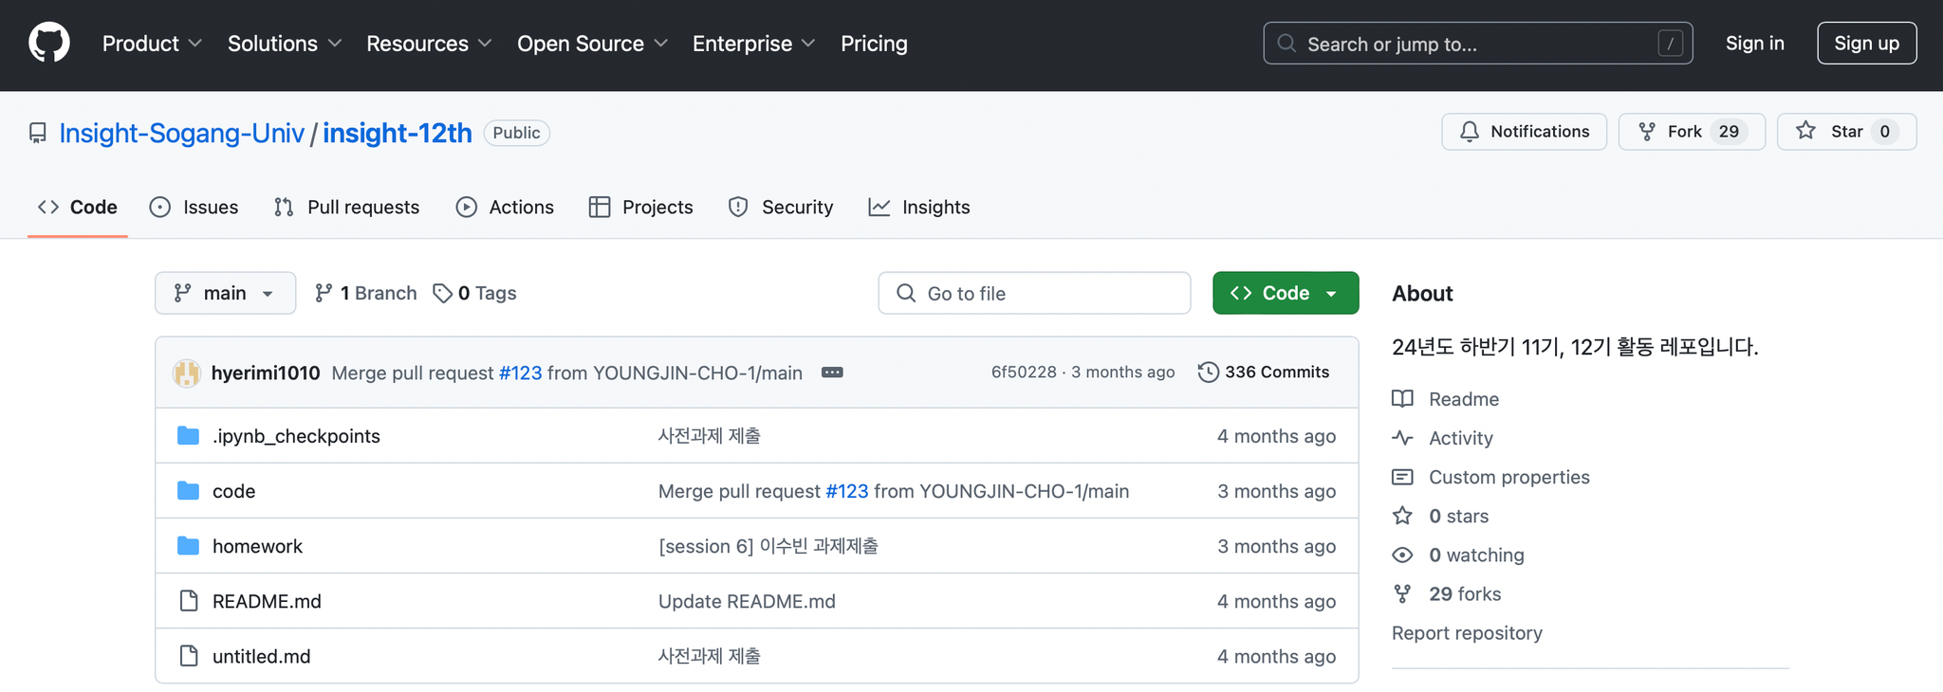Expand the green Code dropdown button

coord(1286,293)
